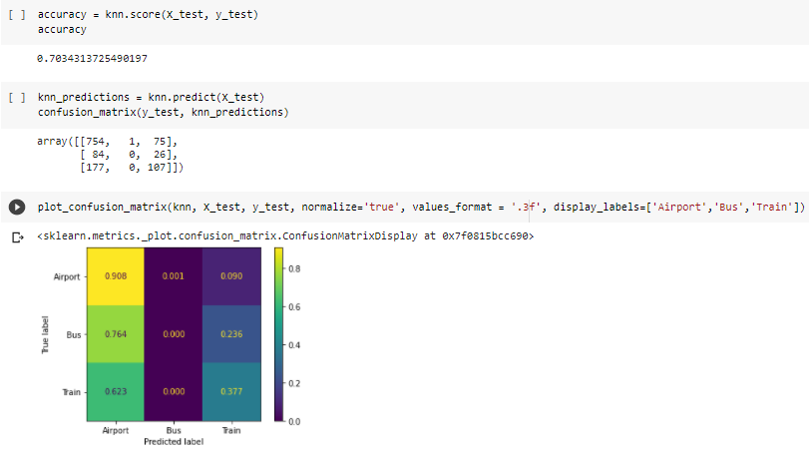Run the knn.score accuracy cell via its brackets

point(16,15)
